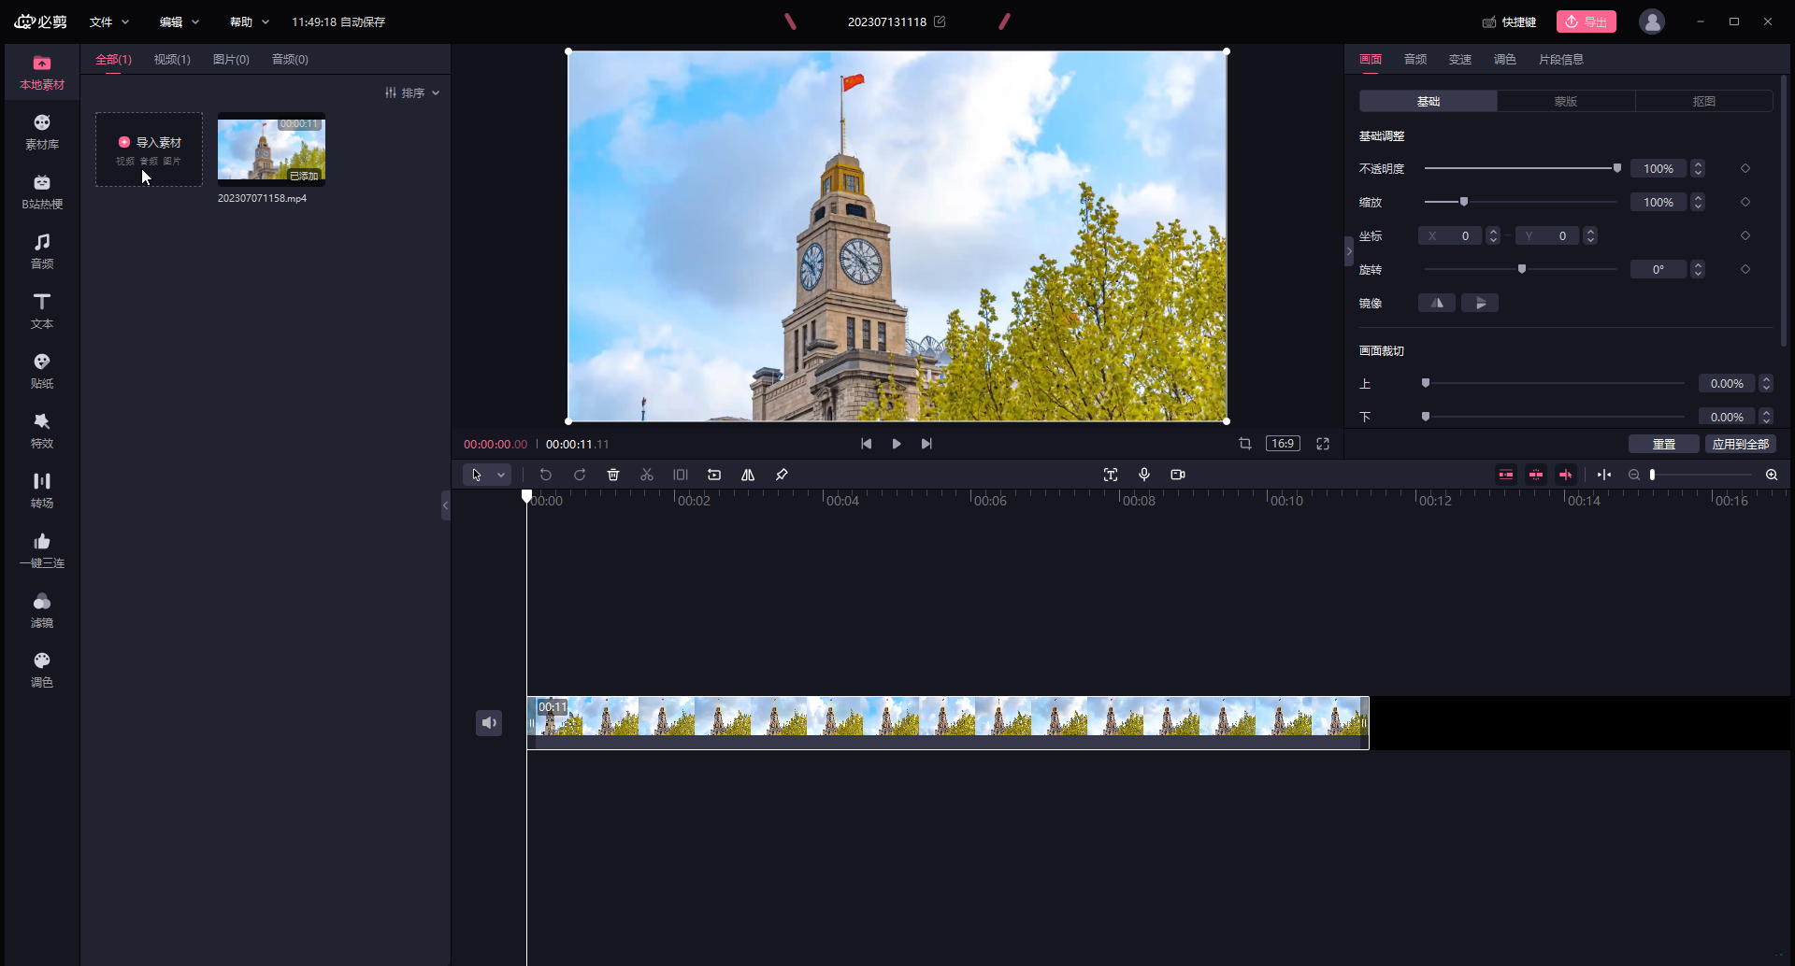Select the 视频(1) media tab
Viewport: 1795px width, 966px height.
pyautogui.click(x=172, y=59)
